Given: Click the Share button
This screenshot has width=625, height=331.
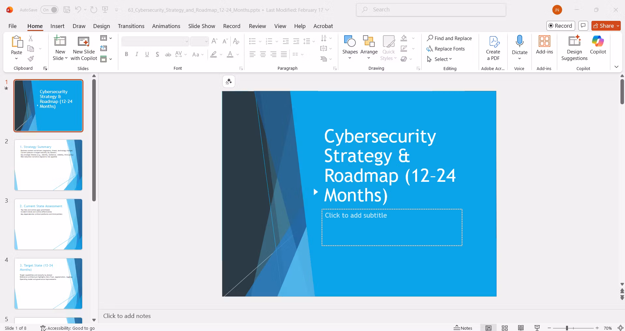Looking at the screenshot, I should (x=606, y=26).
